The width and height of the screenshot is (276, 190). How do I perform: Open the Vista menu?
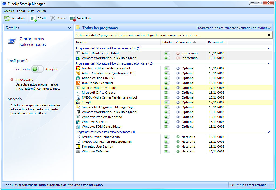31,11
